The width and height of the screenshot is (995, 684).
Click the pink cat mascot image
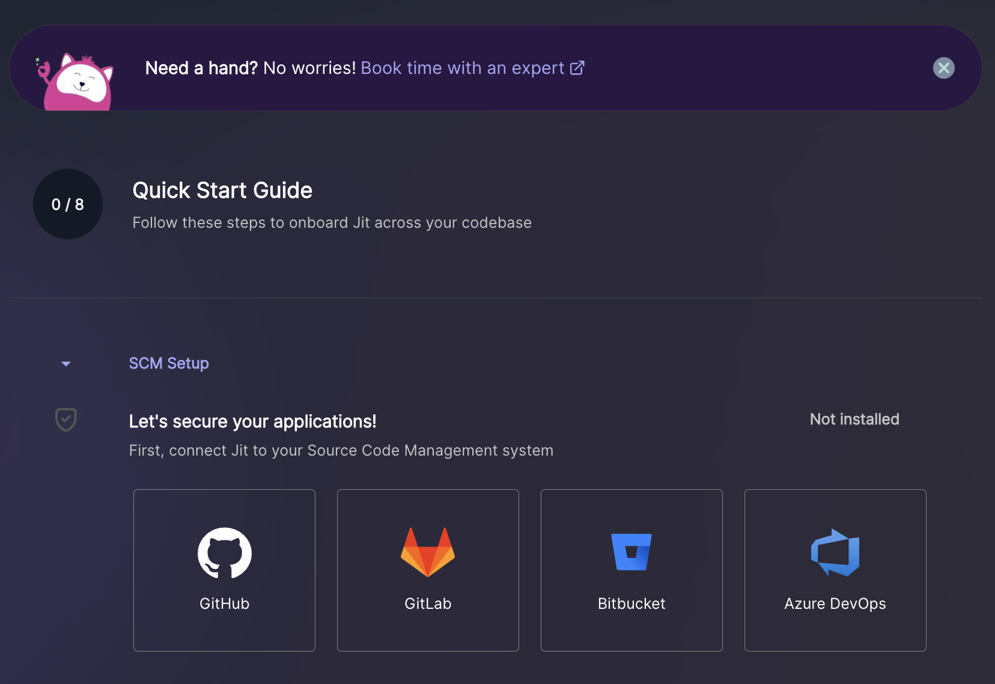pyautogui.click(x=75, y=81)
